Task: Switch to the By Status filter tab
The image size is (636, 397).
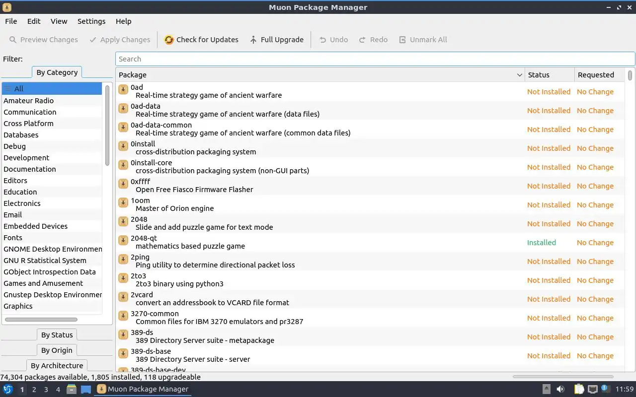Action: click(x=57, y=335)
